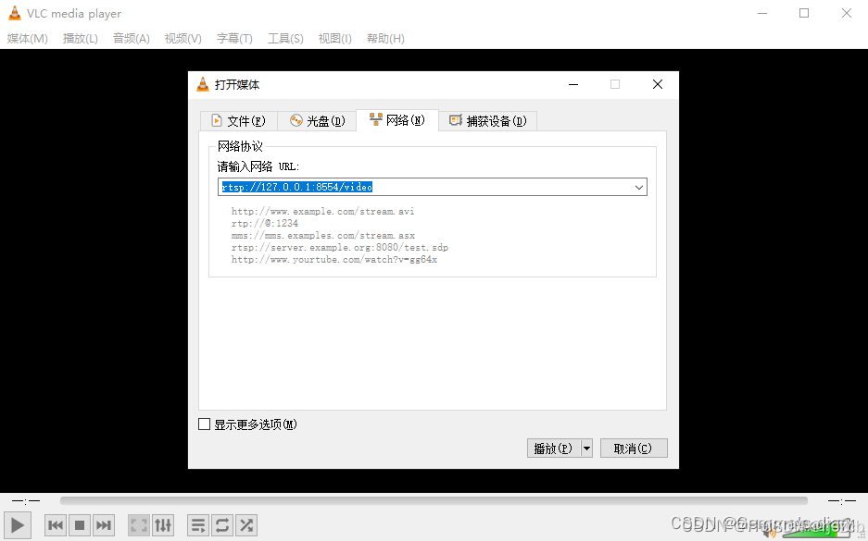
Task: Select the 网络(N) tab
Action: [397, 120]
